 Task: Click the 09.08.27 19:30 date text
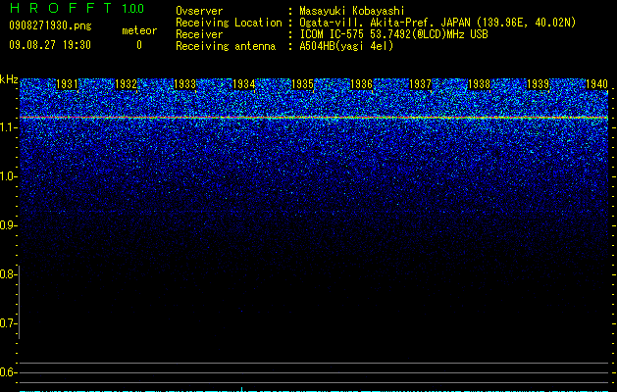[x=50, y=45]
